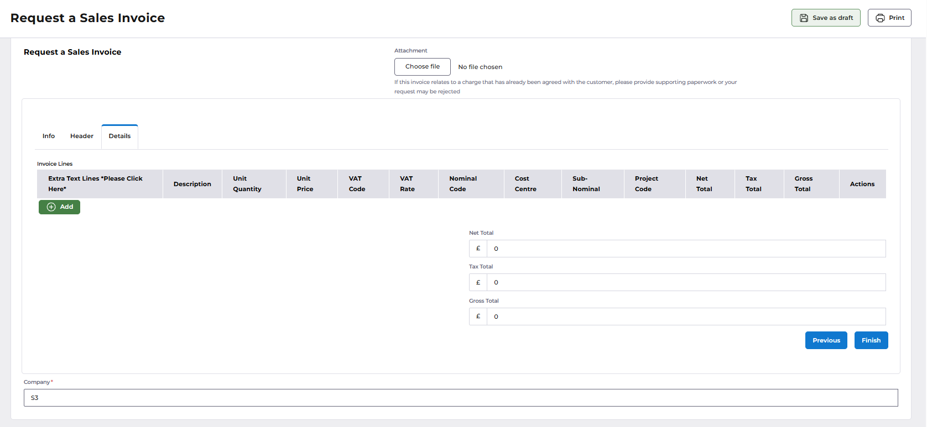Image resolution: width=927 pixels, height=427 pixels.
Task: Click the Actions column header
Action: coord(862,184)
